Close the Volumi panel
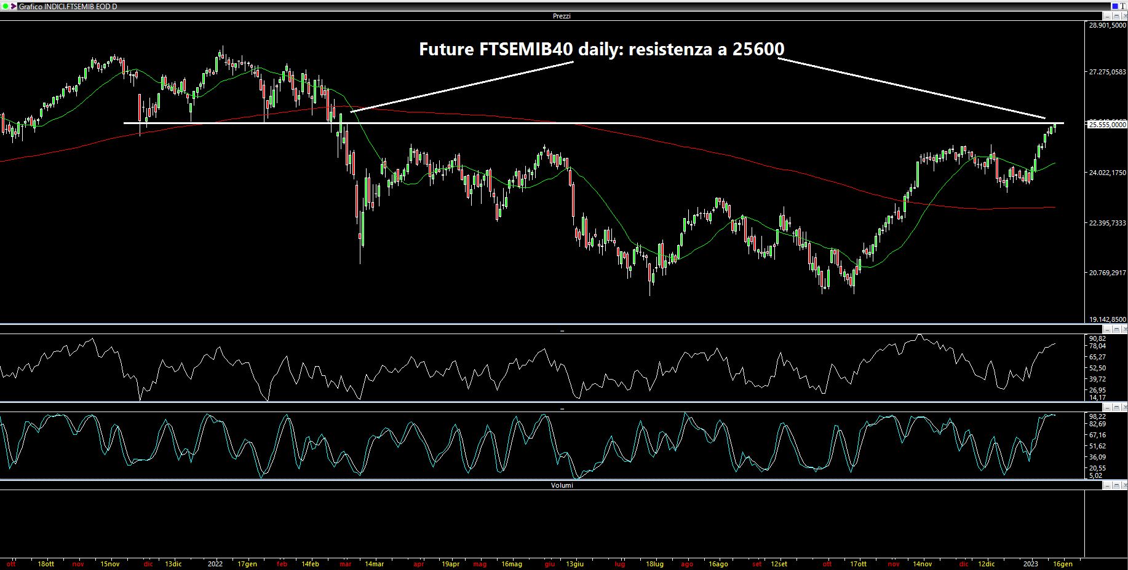This screenshot has width=1128, height=570. (1123, 485)
